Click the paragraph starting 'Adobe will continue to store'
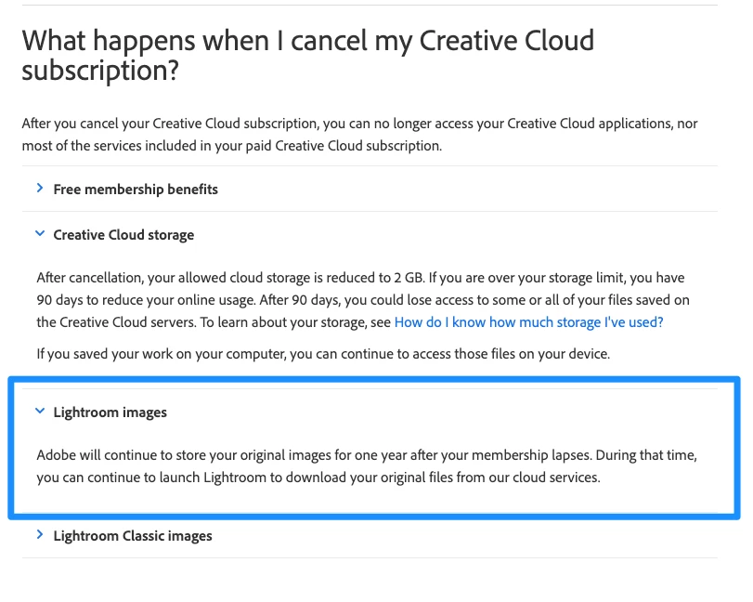This screenshot has height=602, width=753. 367,466
